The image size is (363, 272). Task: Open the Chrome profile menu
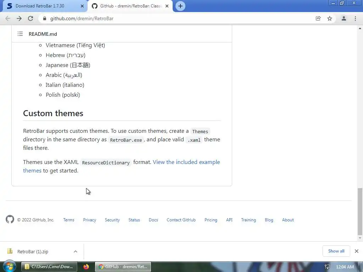[344, 18]
